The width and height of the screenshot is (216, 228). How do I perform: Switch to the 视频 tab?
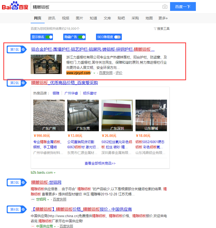click(66, 18)
